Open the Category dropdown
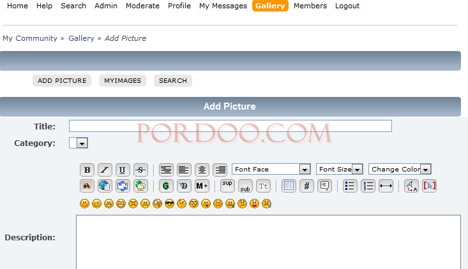 [79, 143]
